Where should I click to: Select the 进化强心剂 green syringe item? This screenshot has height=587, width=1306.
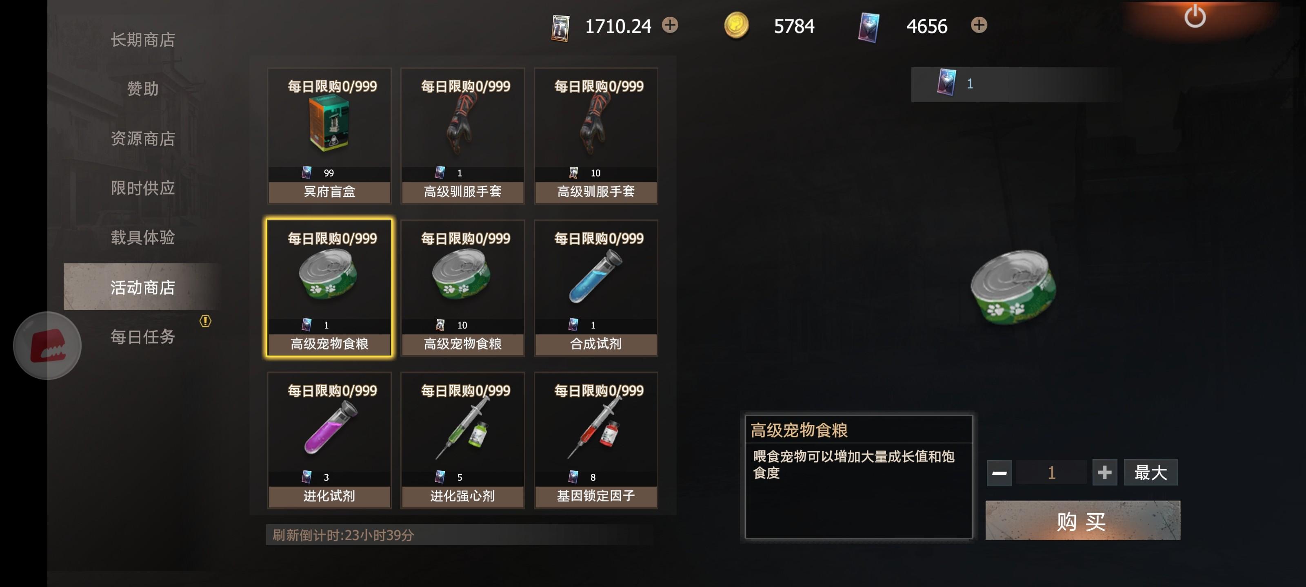(462, 440)
